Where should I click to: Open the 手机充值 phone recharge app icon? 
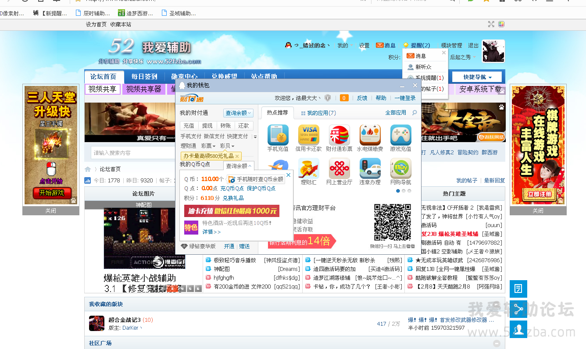pyautogui.click(x=278, y=135)
